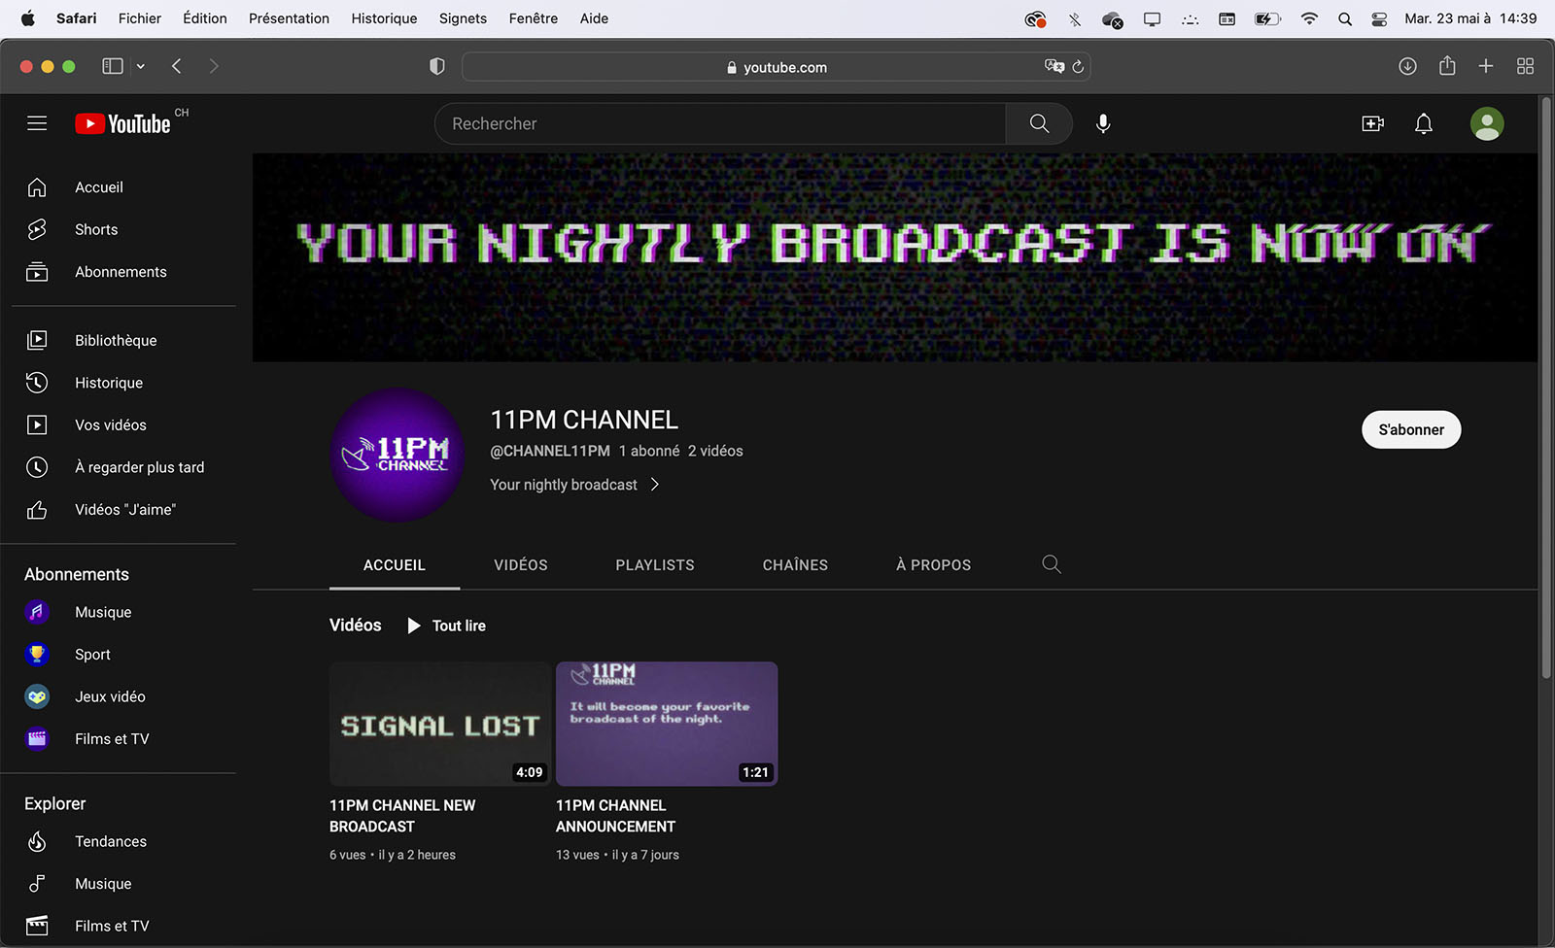Go to Shorts in the sidebar
The width and height of the screenshot is (1555, 948).
[96, 229]
